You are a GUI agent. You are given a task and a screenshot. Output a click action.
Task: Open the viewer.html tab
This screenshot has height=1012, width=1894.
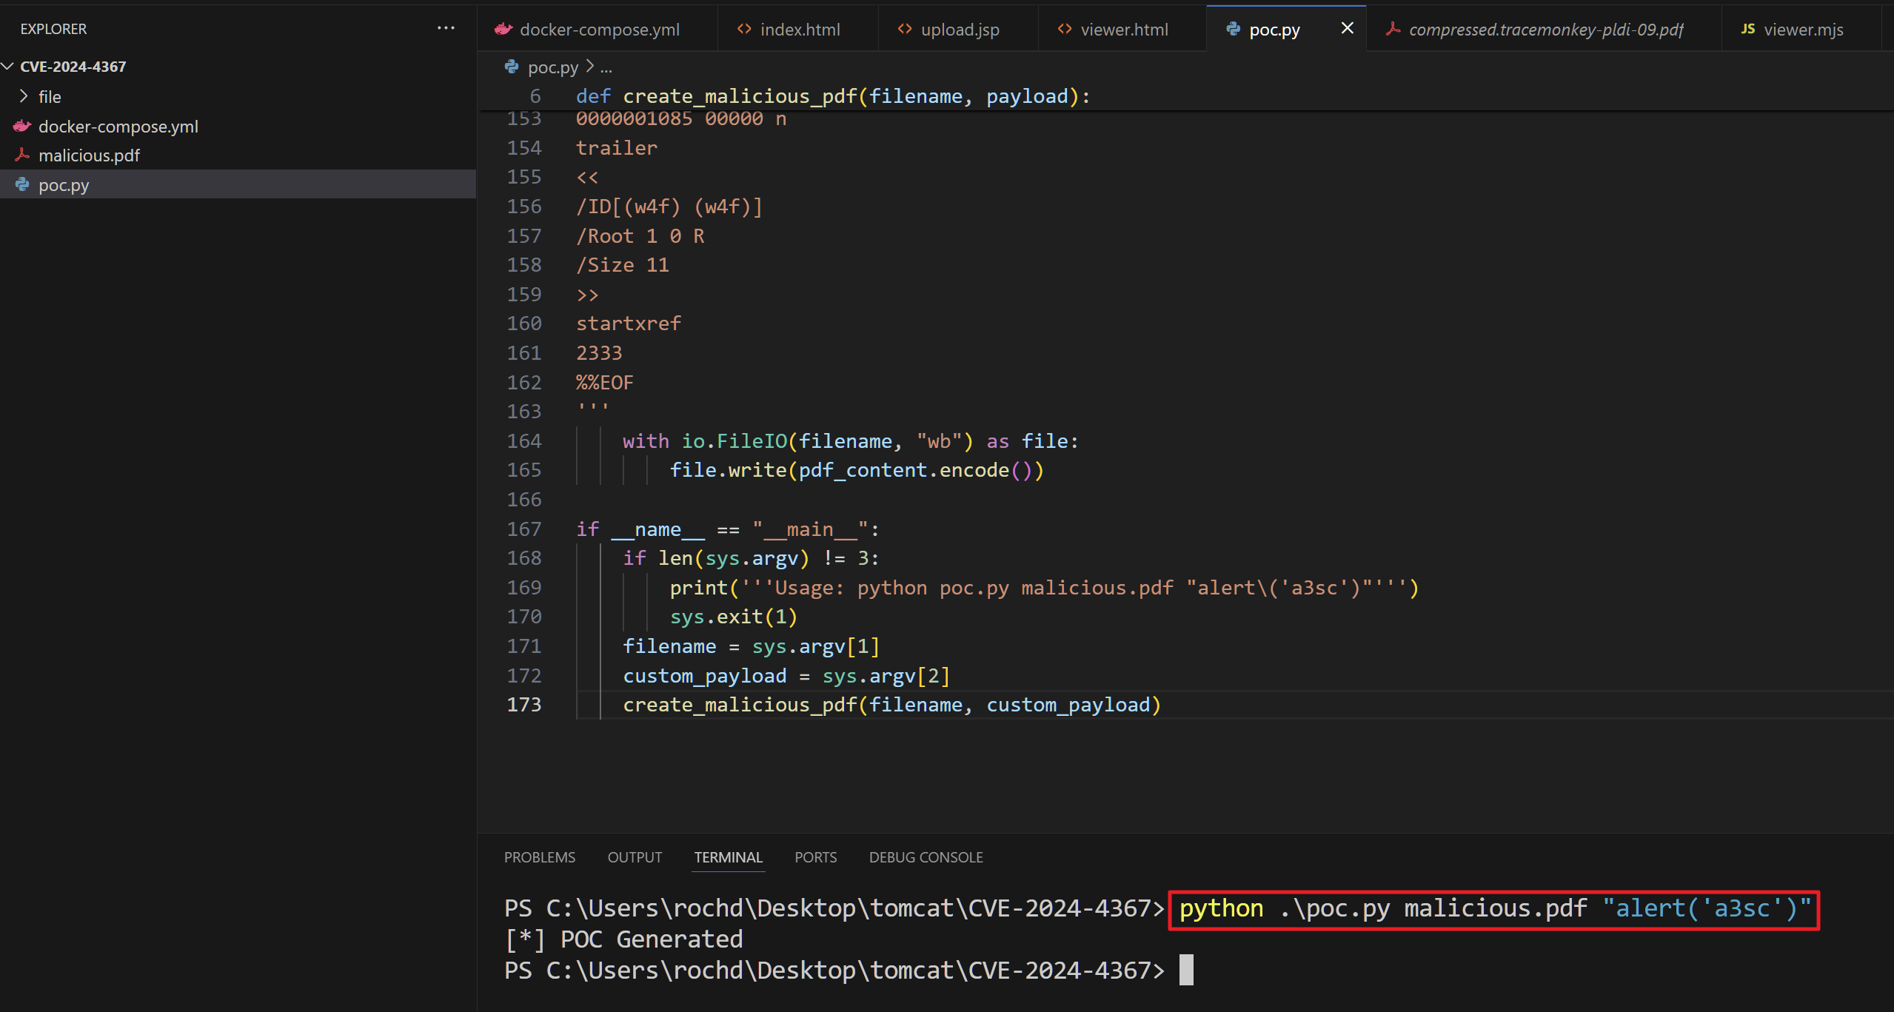[1123, 30]
